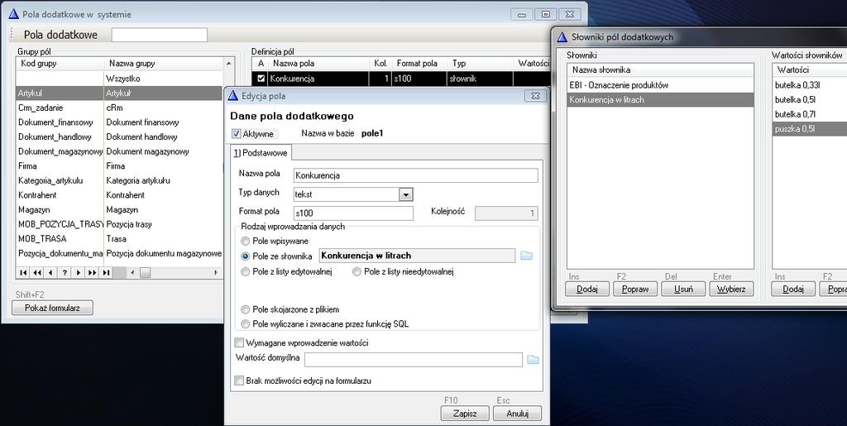
Task: Select the Crm_zadanie group row
Action: [x=119, y=108]
